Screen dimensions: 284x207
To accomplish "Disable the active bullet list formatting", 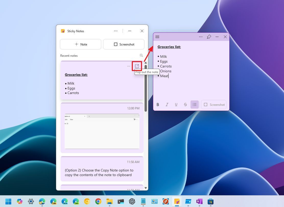I will (x=195, y=105).
